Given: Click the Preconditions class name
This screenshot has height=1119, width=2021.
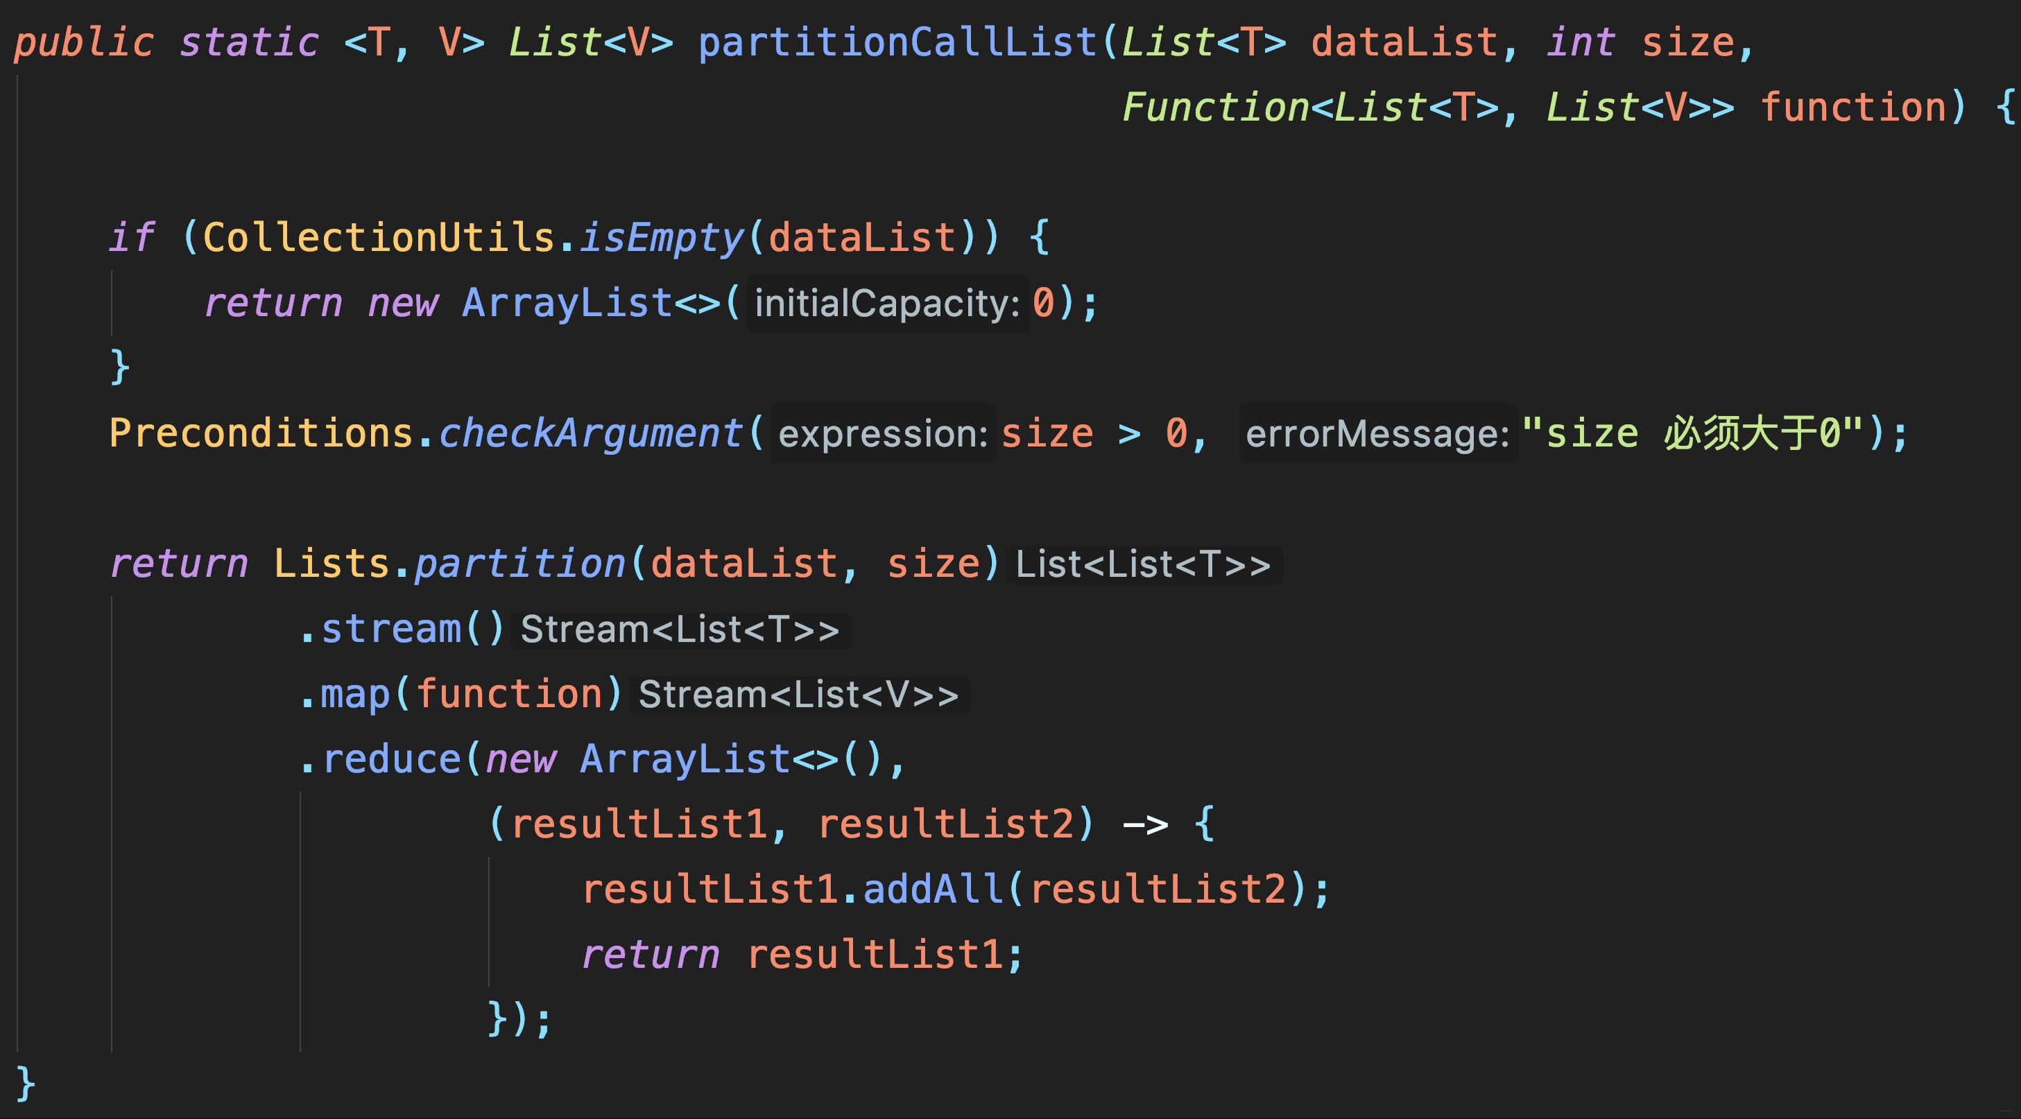Looking at the screenshot, I should 261,433.
